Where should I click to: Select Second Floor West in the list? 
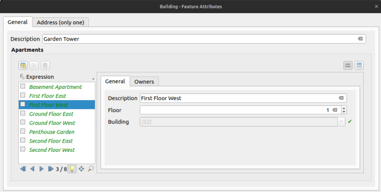pyautogui.click(x=57, y=150)
